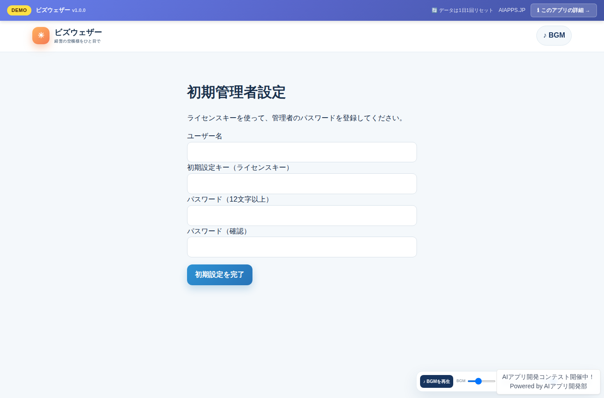The width and height of the screenshot is (604, 398).
Task: Click the ユーザー名 input field
Action: [302, 152]
